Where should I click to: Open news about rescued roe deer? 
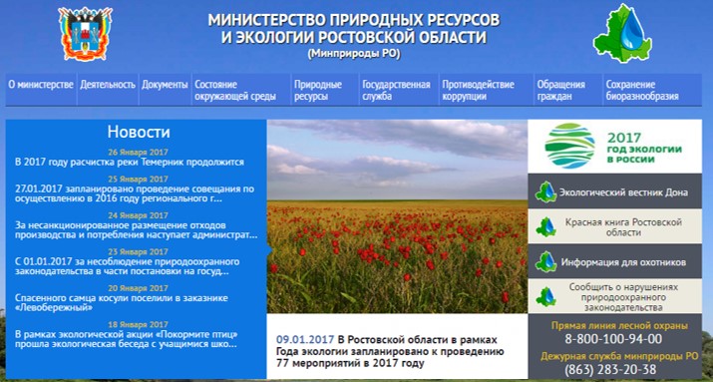click(122, 303)
